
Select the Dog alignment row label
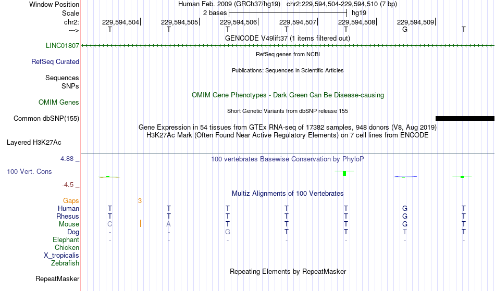point(73,232)
